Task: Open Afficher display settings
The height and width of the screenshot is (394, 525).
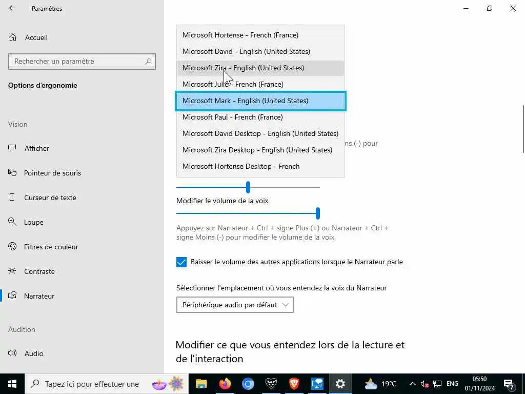Action: pyautogui.click(x=82, y=148)
